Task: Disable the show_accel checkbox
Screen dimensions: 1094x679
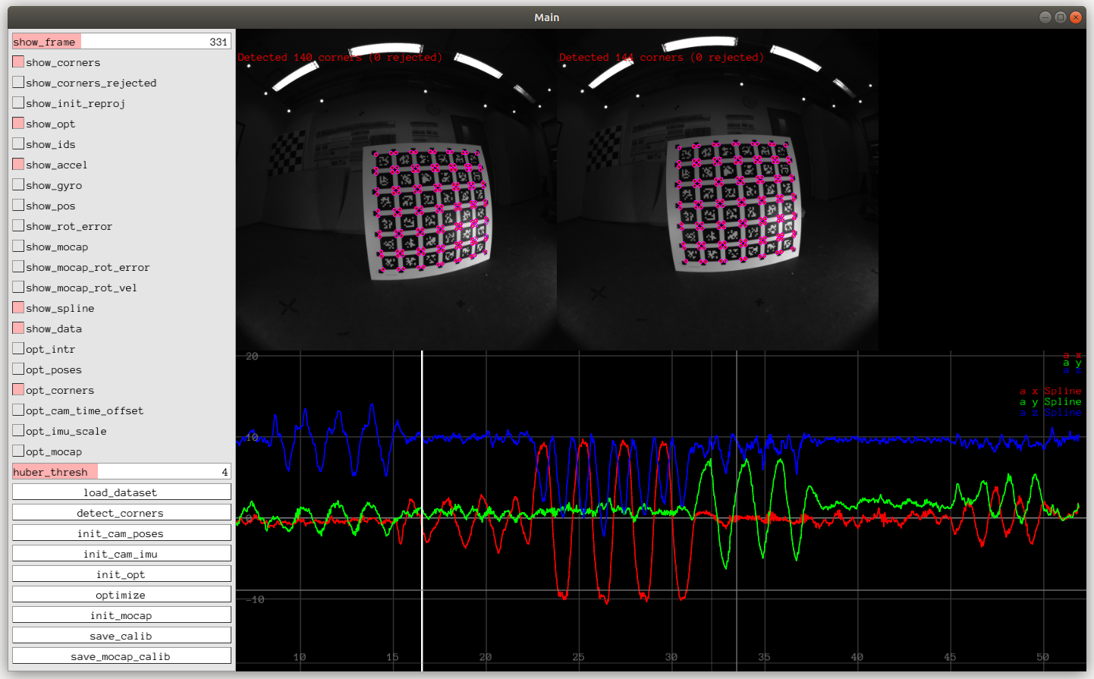Action: click(18, 165)
